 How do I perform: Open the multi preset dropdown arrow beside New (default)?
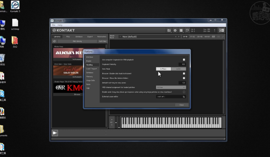tap(120, 37)
